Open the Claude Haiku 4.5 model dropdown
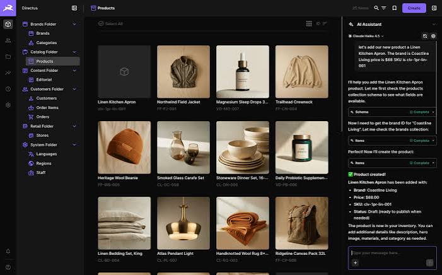 (366, 36)
